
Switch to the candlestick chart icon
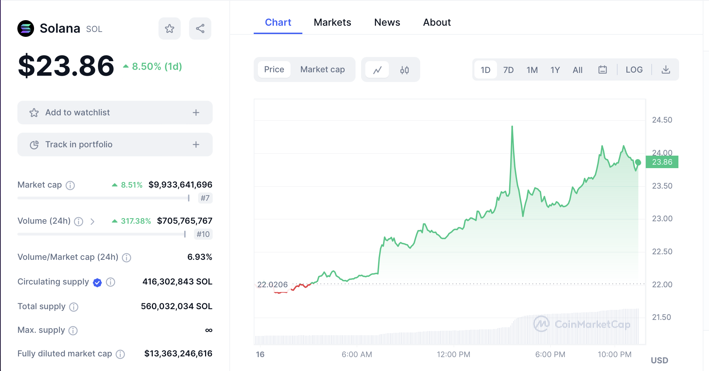click(404, 70)
